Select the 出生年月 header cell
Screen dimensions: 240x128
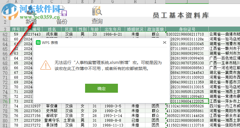(113, 29)
